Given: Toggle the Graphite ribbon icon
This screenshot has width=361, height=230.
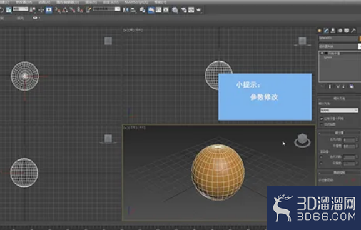Looking at the screenshot, I should [x=151, y=10].
